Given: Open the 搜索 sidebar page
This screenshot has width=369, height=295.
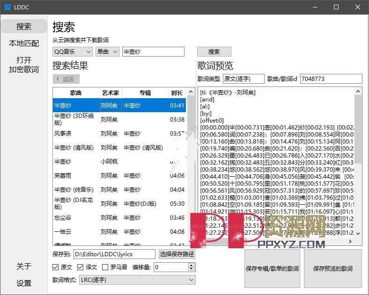Looking at the screenshot, I should 24,26.
